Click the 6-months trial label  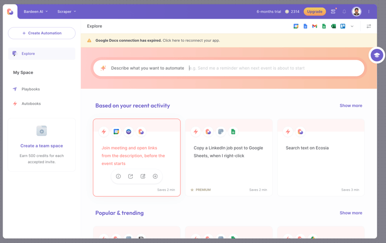pyautogui.click(x=268, y=12)
